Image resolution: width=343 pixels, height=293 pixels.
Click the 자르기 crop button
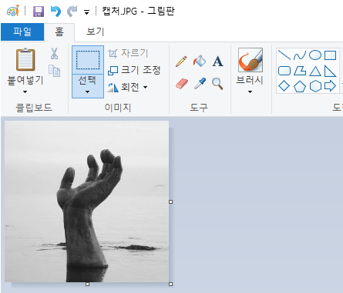click(x=128, y=53)
